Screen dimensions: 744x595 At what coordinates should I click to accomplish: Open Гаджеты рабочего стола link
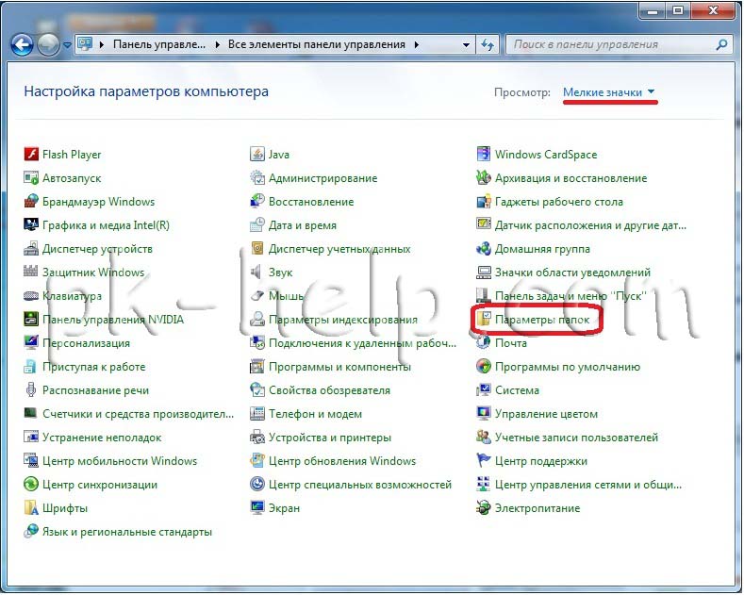(x=559, y=202)
